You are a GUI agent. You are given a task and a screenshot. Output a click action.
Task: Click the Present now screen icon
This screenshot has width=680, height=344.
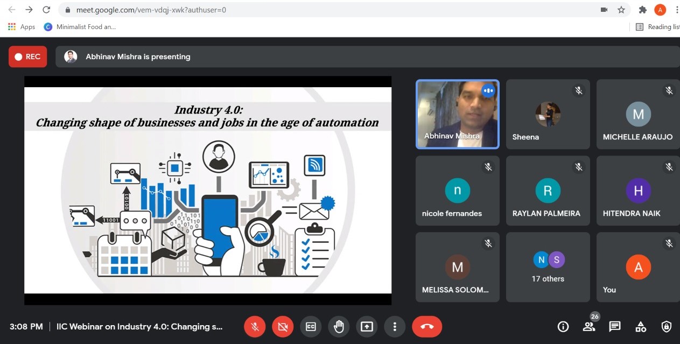pos(367,326)
